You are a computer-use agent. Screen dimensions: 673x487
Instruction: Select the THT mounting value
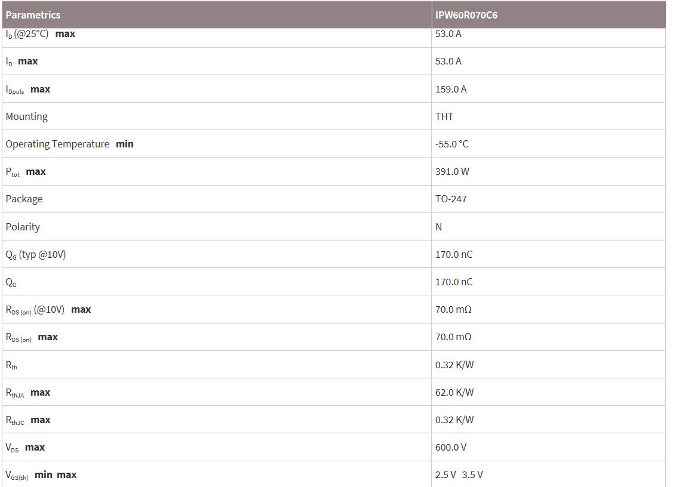pos(444,116)
